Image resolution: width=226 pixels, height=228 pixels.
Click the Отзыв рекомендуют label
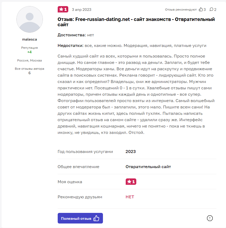pyautogui.click(x=181, y=10)
